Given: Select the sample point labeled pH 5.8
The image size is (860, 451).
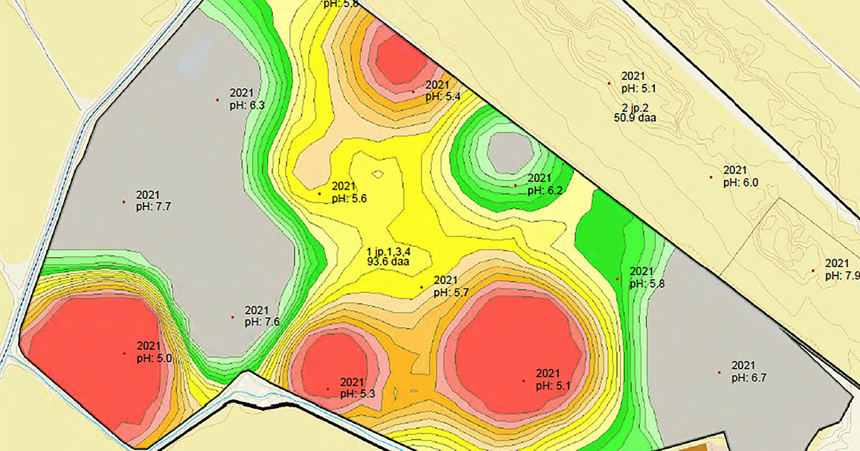Looking at the screenshot, I should (x=618, y=278).
